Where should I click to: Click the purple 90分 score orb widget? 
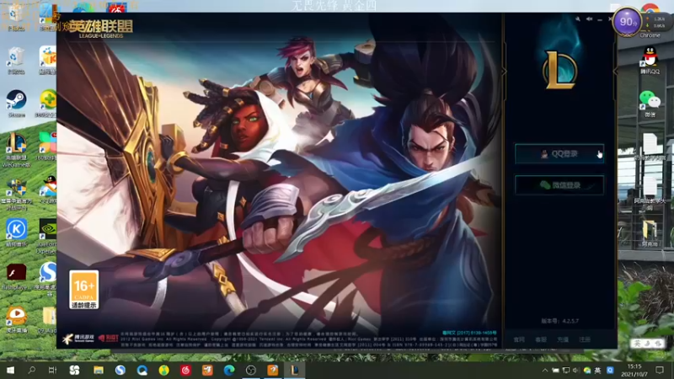point(627,22)
